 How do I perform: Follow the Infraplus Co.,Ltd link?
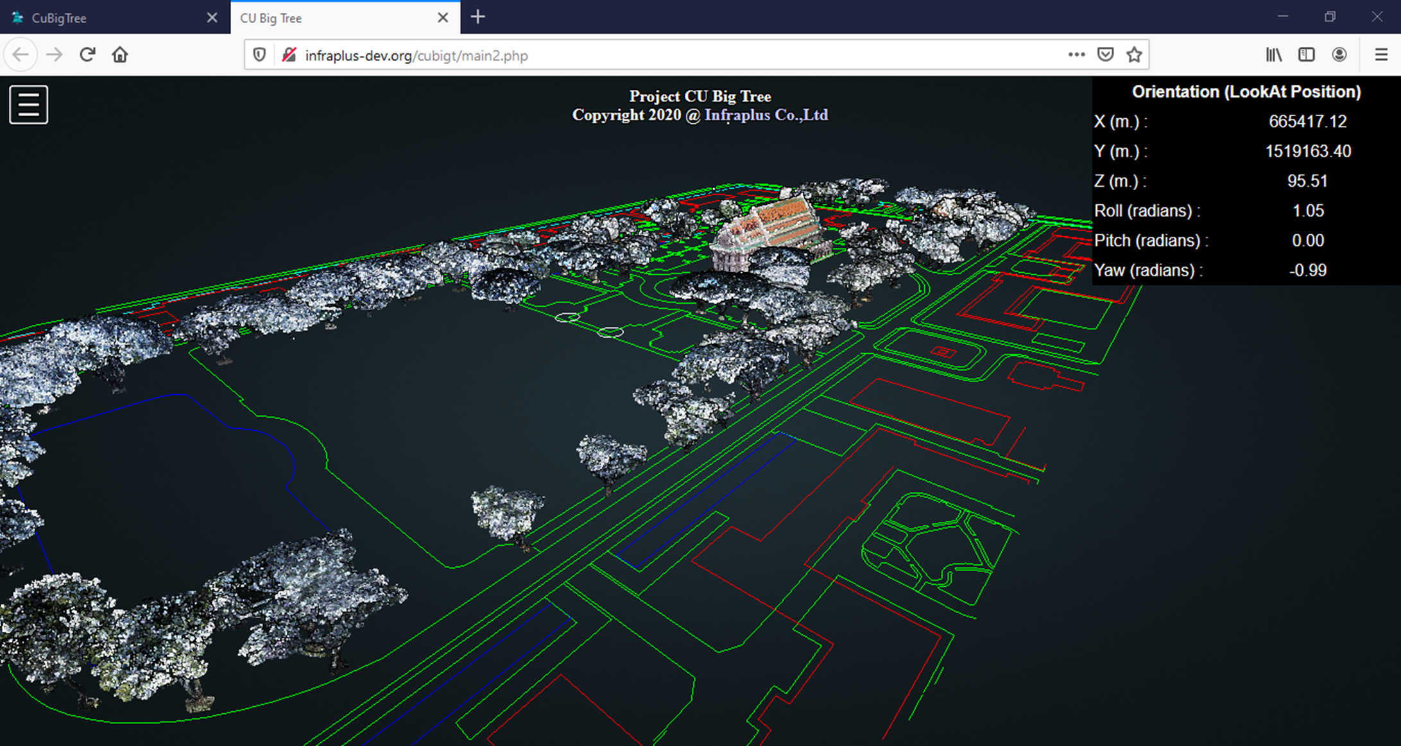[x=766, y=115]
